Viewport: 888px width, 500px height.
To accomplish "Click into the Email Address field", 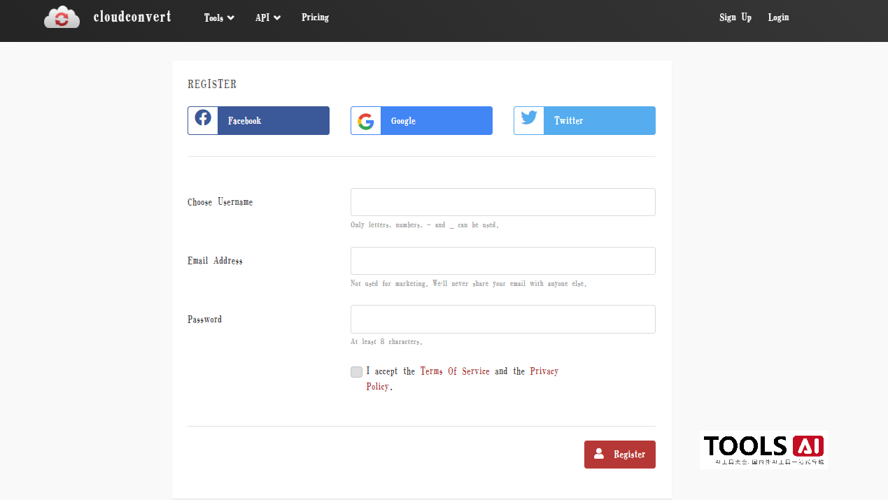I will click(x=502, y=261).
